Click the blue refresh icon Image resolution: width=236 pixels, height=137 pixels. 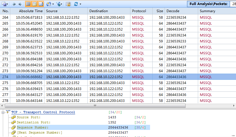[x=76, y=4]
